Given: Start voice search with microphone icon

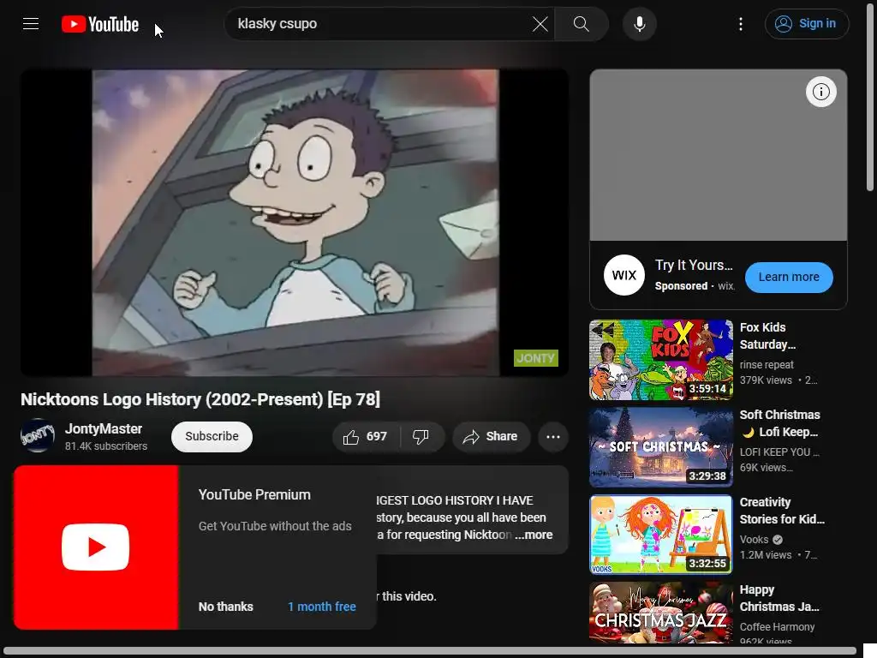Looking at the screenshot, I should click(639, 24).
